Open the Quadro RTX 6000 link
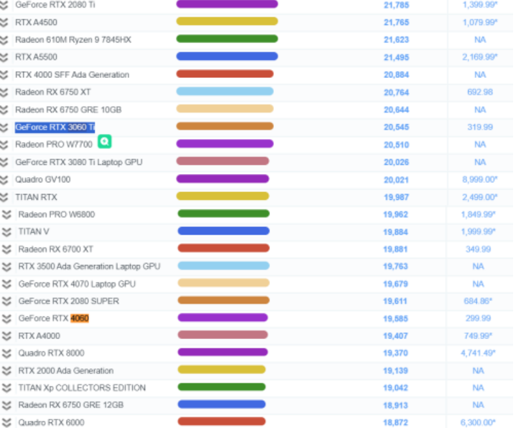 pyautogui.click(x=51, y=422)
